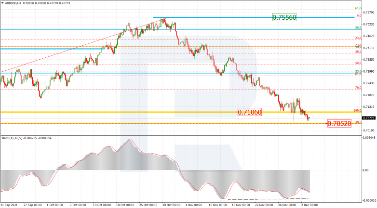The image size is (377, 208).
Task: Click the 13 Oct 00:00 date label
Action: click(x=101, y=205)
